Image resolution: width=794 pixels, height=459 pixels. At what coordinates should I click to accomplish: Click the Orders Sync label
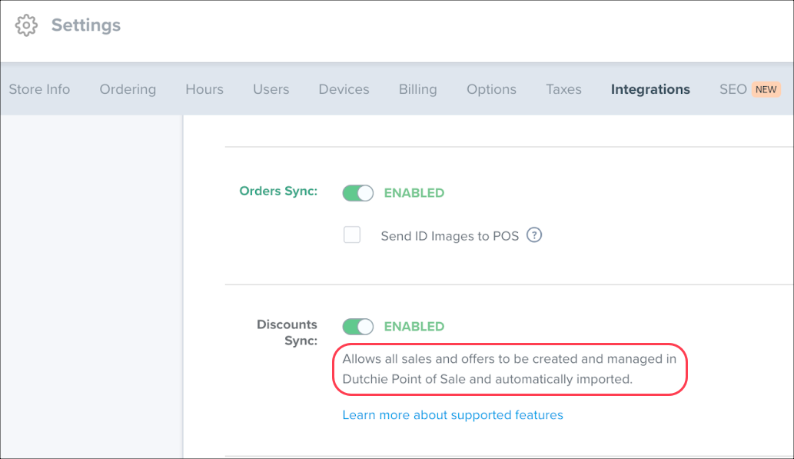[x=278, y=191]
